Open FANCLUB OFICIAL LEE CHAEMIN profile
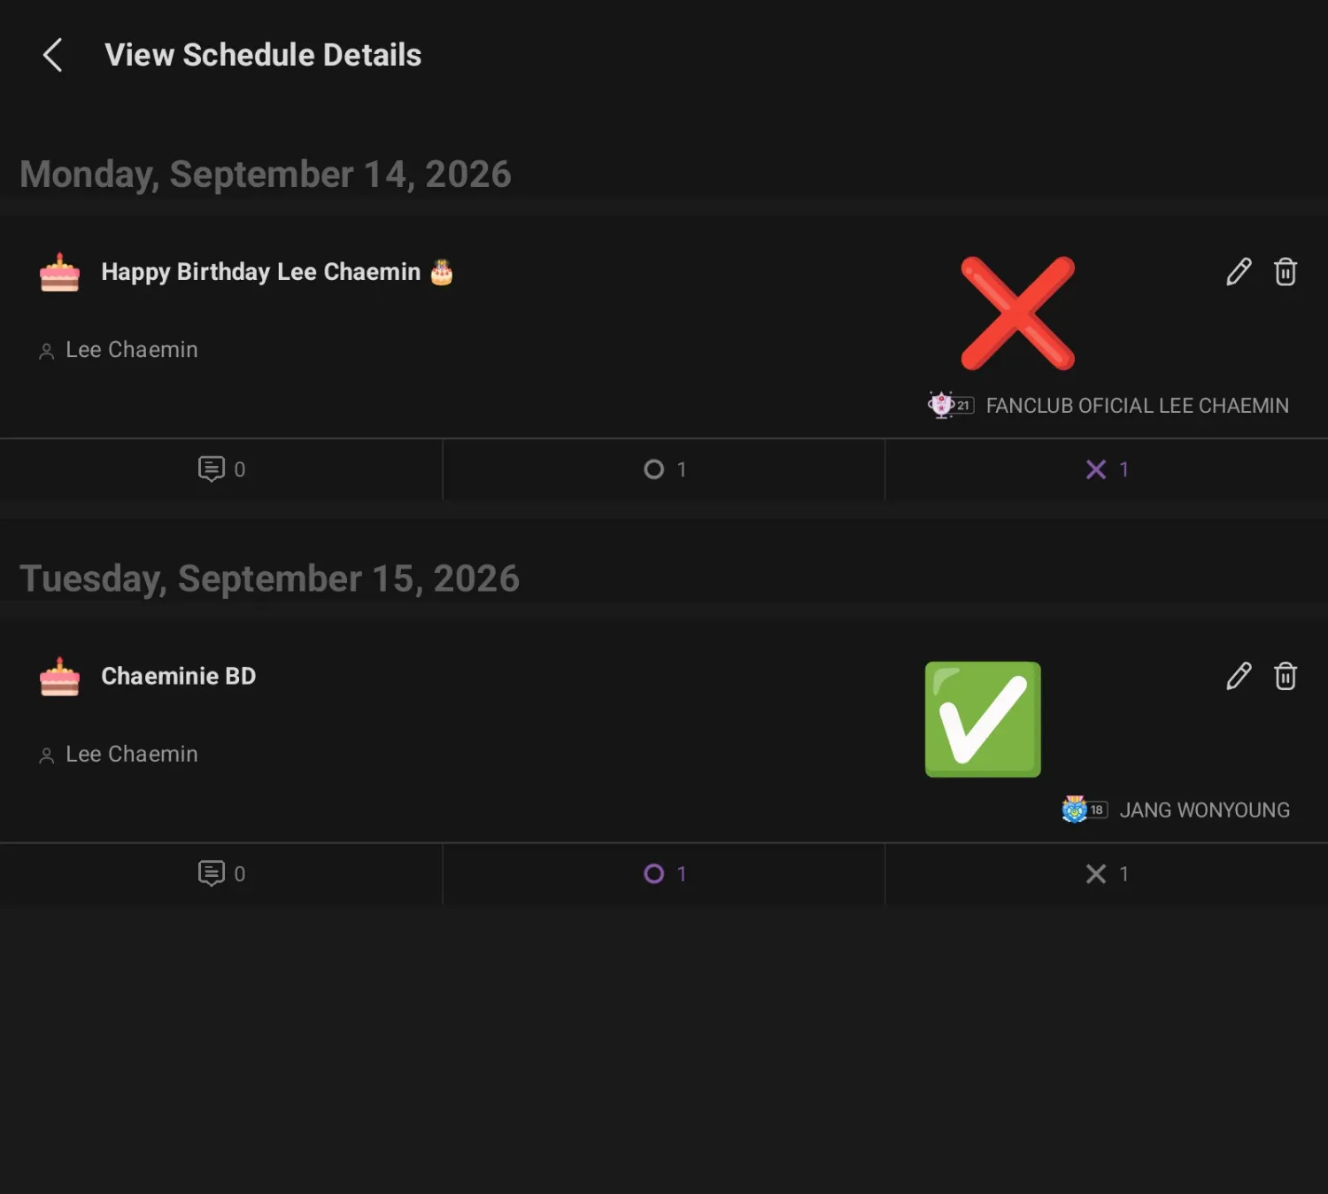The width and height of the screenshot is (1328, 1194). point(1137,406)
